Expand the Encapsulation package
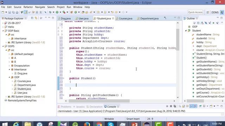 (x=9, y=66)
